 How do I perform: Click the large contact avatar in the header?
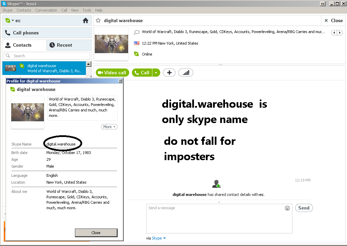[111, 44]
